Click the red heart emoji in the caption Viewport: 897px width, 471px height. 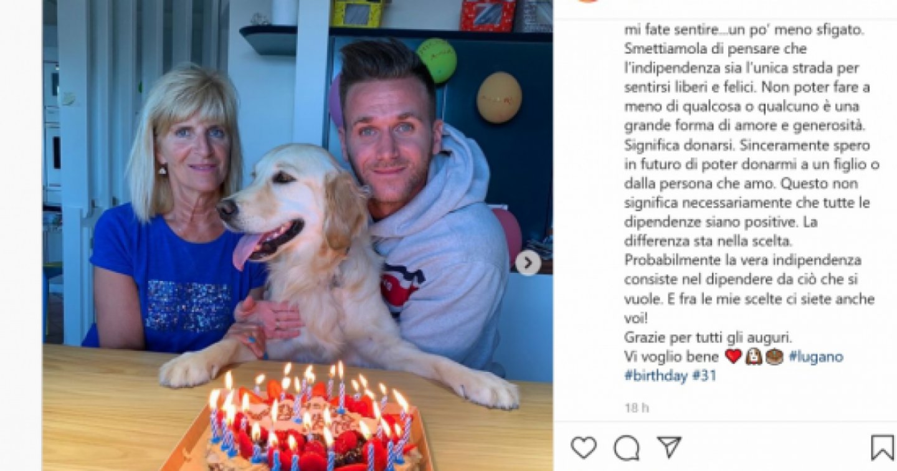pyautogui.click(x=733, y=356)
